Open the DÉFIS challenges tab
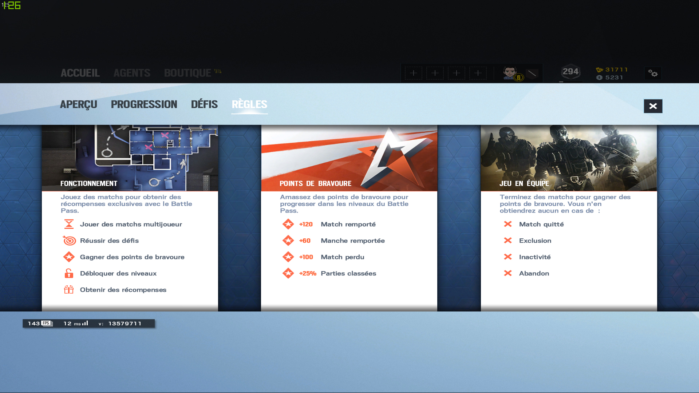The width and height of the screenshot is (699, 393). (x=204, y=104)
